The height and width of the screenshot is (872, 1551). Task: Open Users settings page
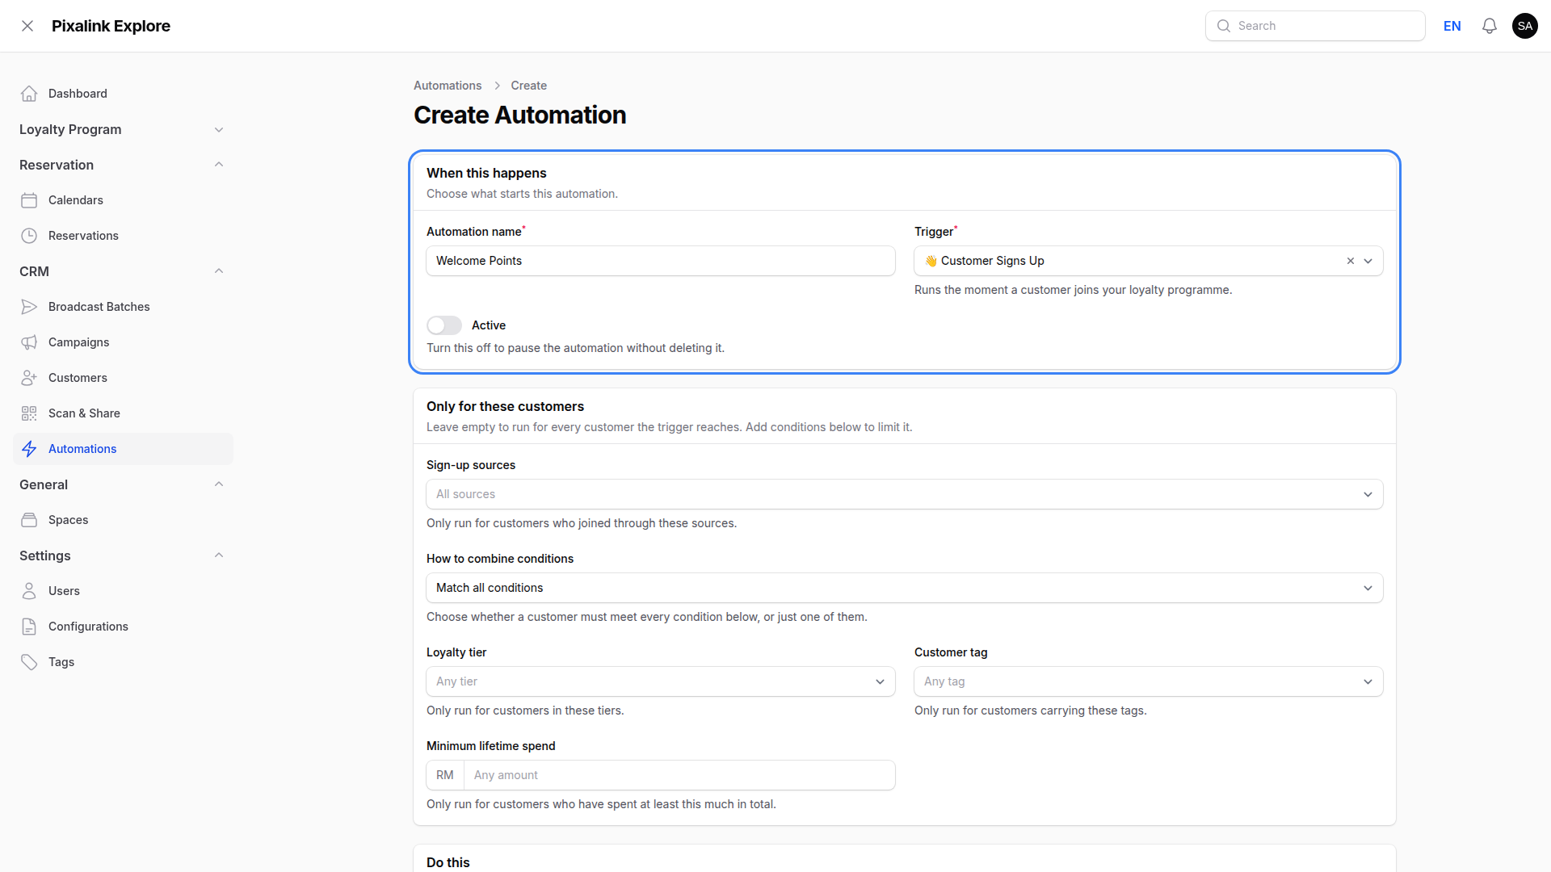tap(123, 591)
